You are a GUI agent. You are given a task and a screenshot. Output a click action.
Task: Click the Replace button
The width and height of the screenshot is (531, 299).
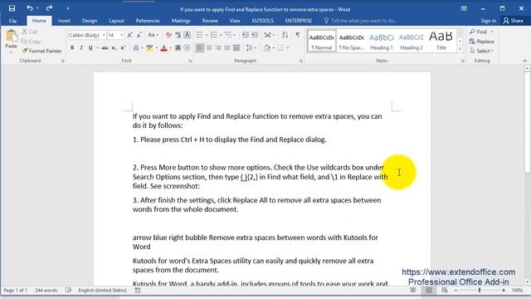482,42
